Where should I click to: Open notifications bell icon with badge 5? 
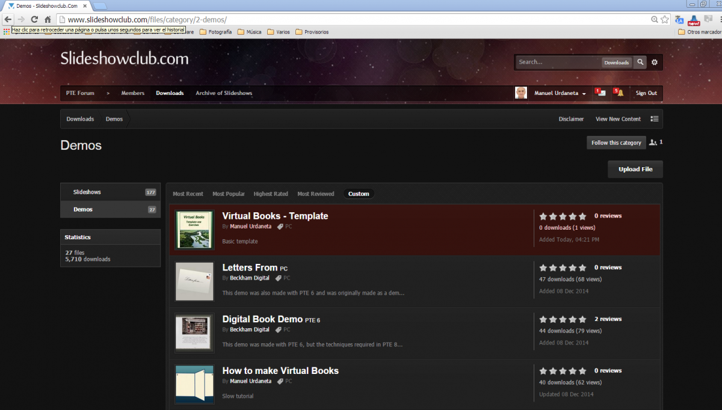[x=619, y=93]
